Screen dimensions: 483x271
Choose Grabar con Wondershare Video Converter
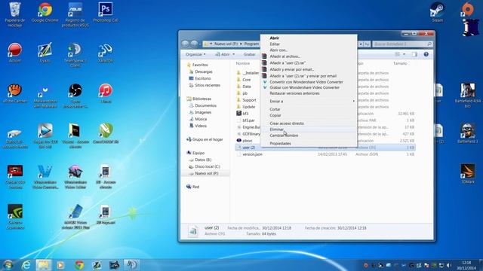click(309, 87)
